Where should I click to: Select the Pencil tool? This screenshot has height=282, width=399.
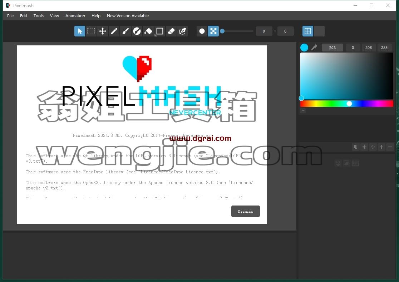click(x=114, y=31)
